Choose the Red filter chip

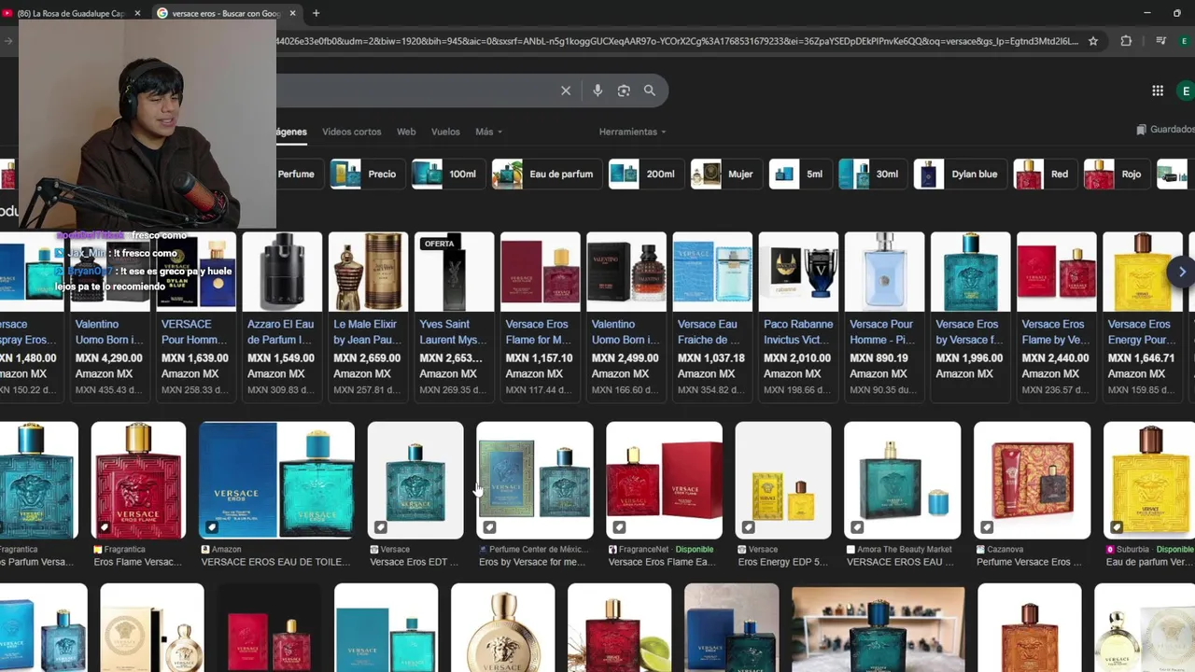[1045, 174]
